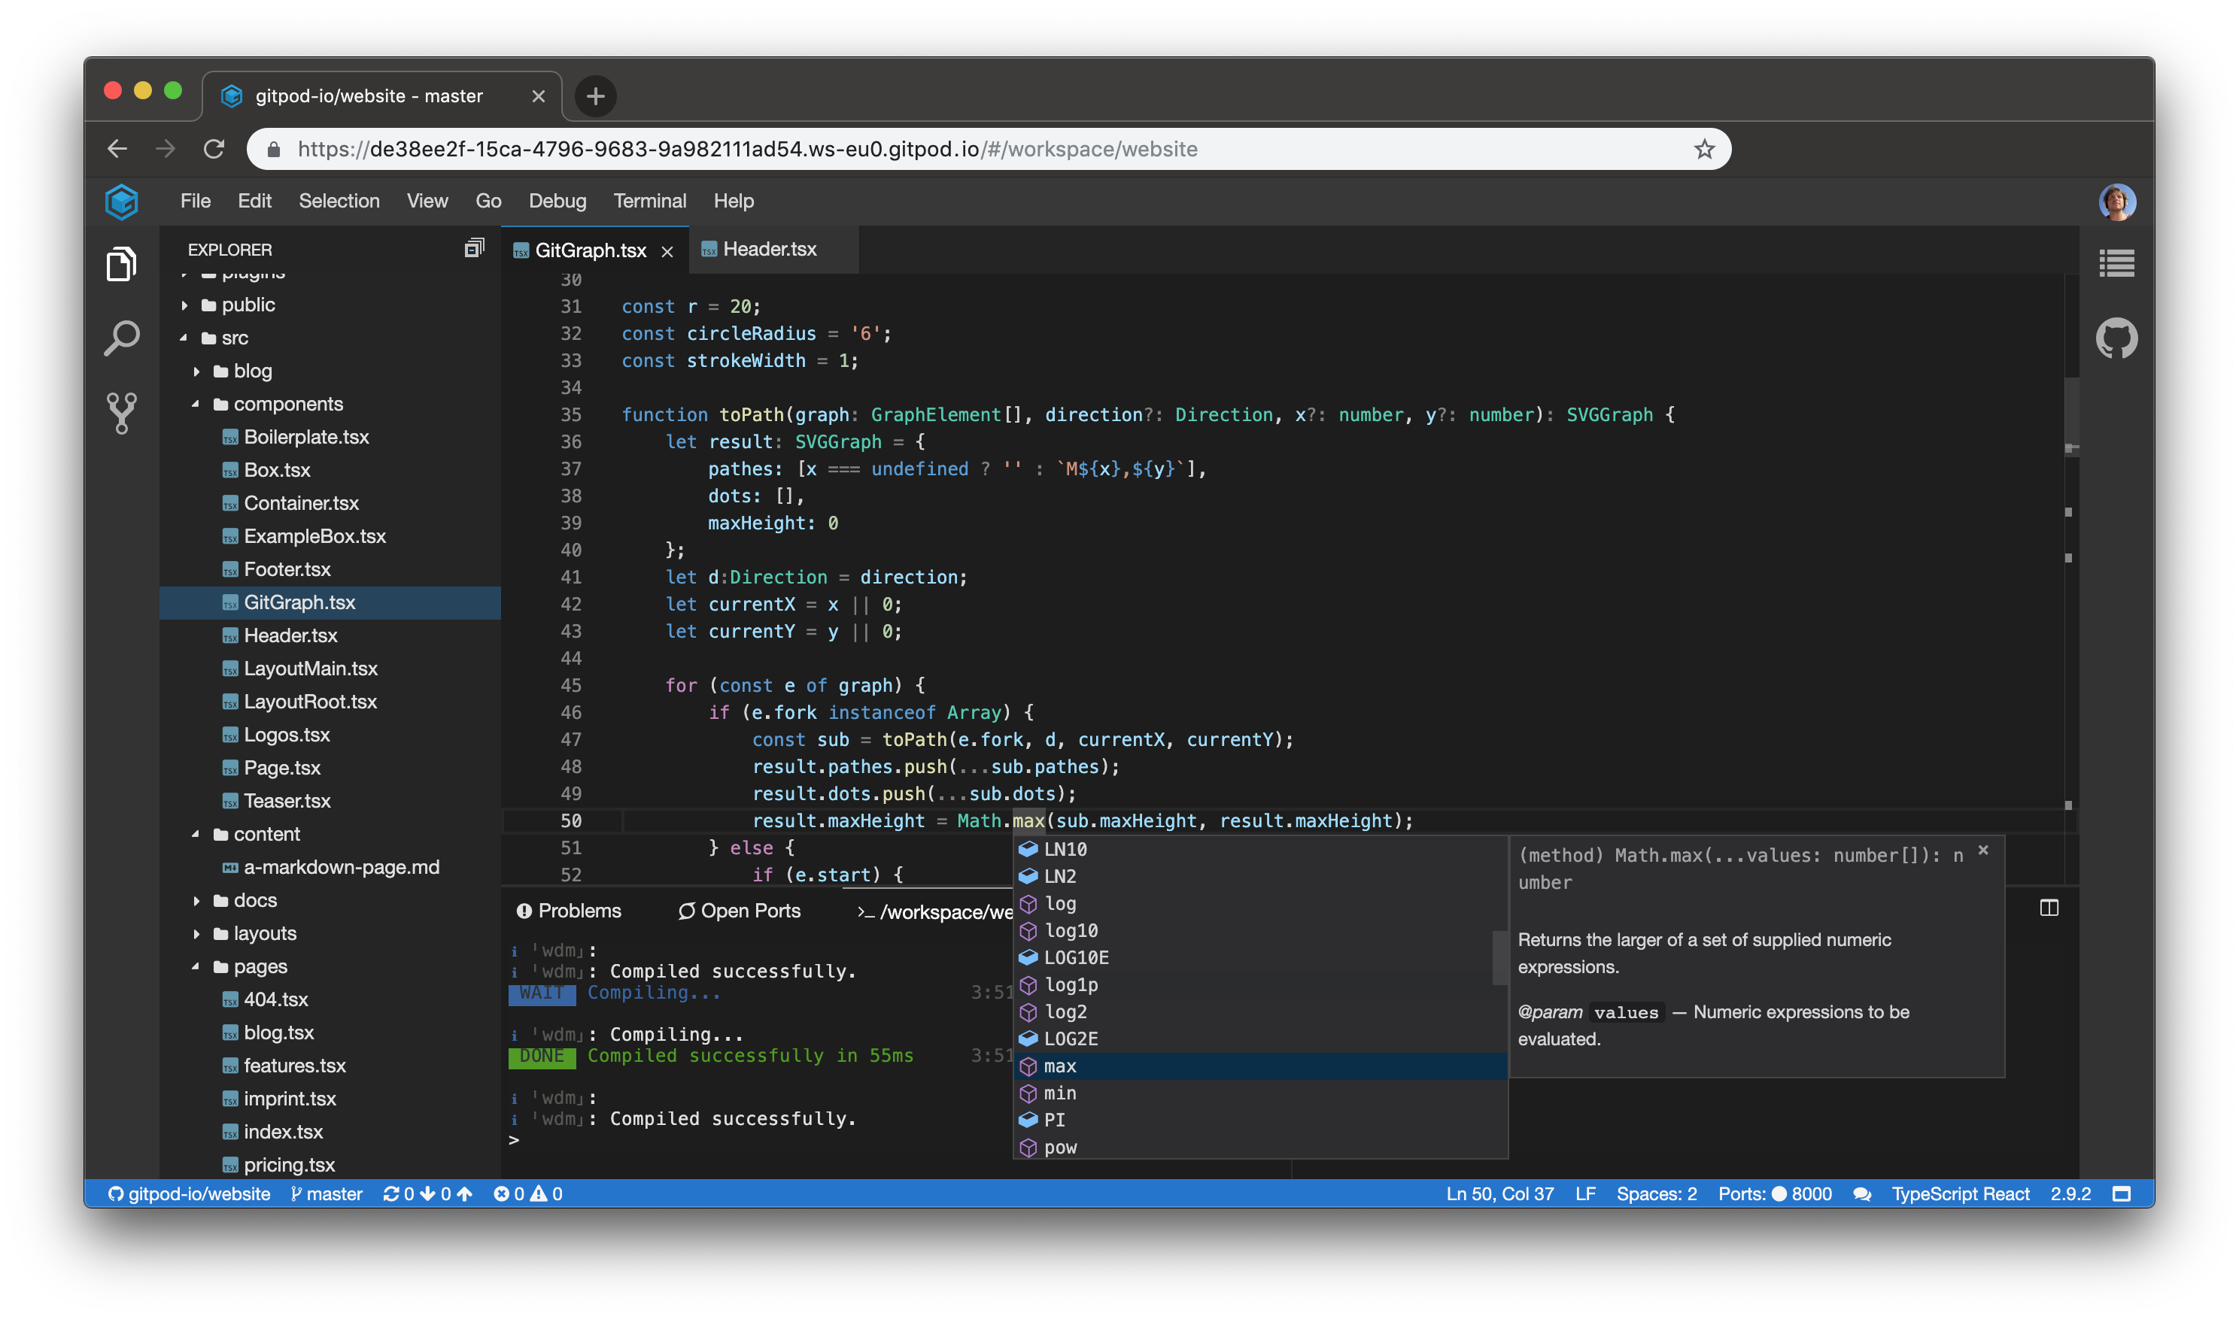Collapse the pages folder

330,966
